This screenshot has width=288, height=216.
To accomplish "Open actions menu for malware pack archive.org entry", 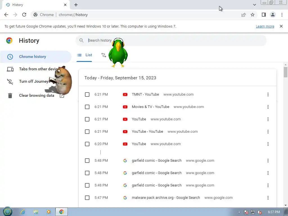I will pos(268,198).
